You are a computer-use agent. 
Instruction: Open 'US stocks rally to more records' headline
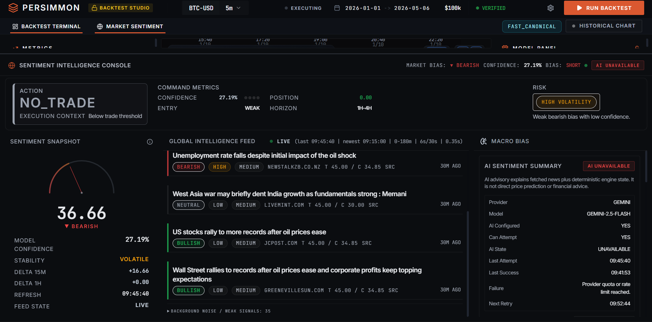(249, 232)
